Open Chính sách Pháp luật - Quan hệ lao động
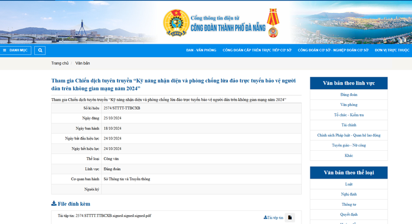The height and width of the screenshot is (224, 412). click(349, 135)
